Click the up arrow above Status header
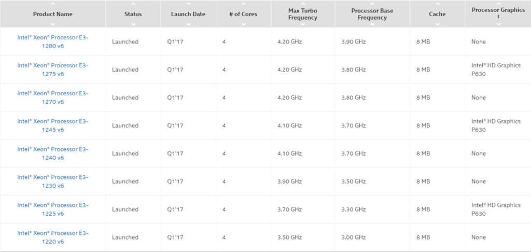The image size is (531, 252). pos(133,4)
